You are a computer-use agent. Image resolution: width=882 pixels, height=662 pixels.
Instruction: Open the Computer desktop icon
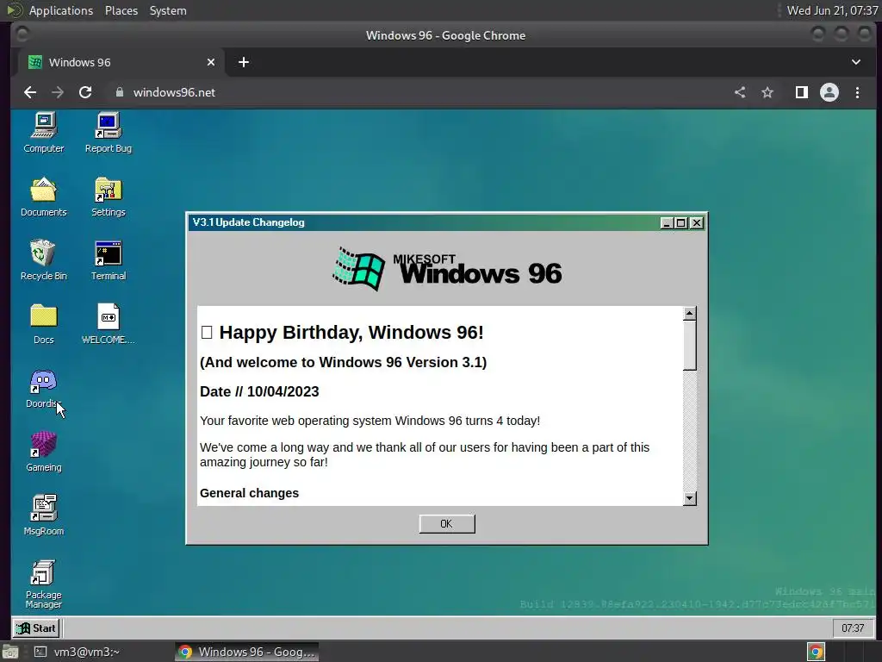click(x=43, y=133)
